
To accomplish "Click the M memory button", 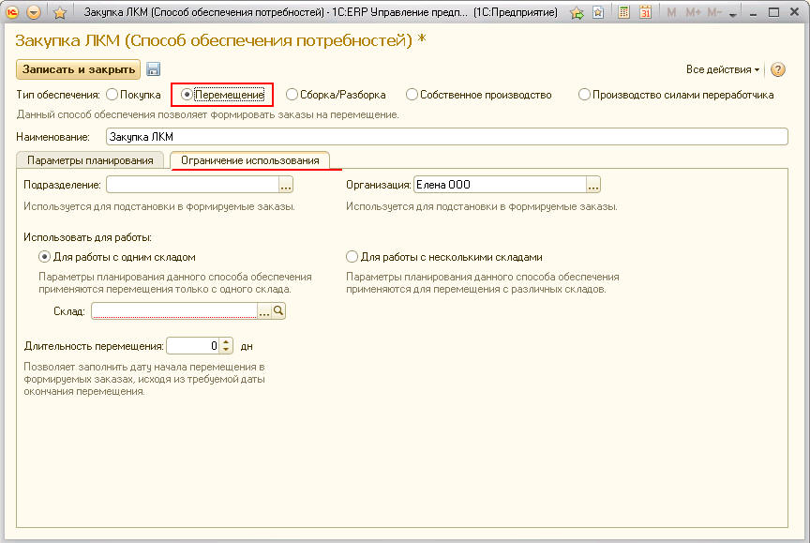I will (x=671, y=12).
